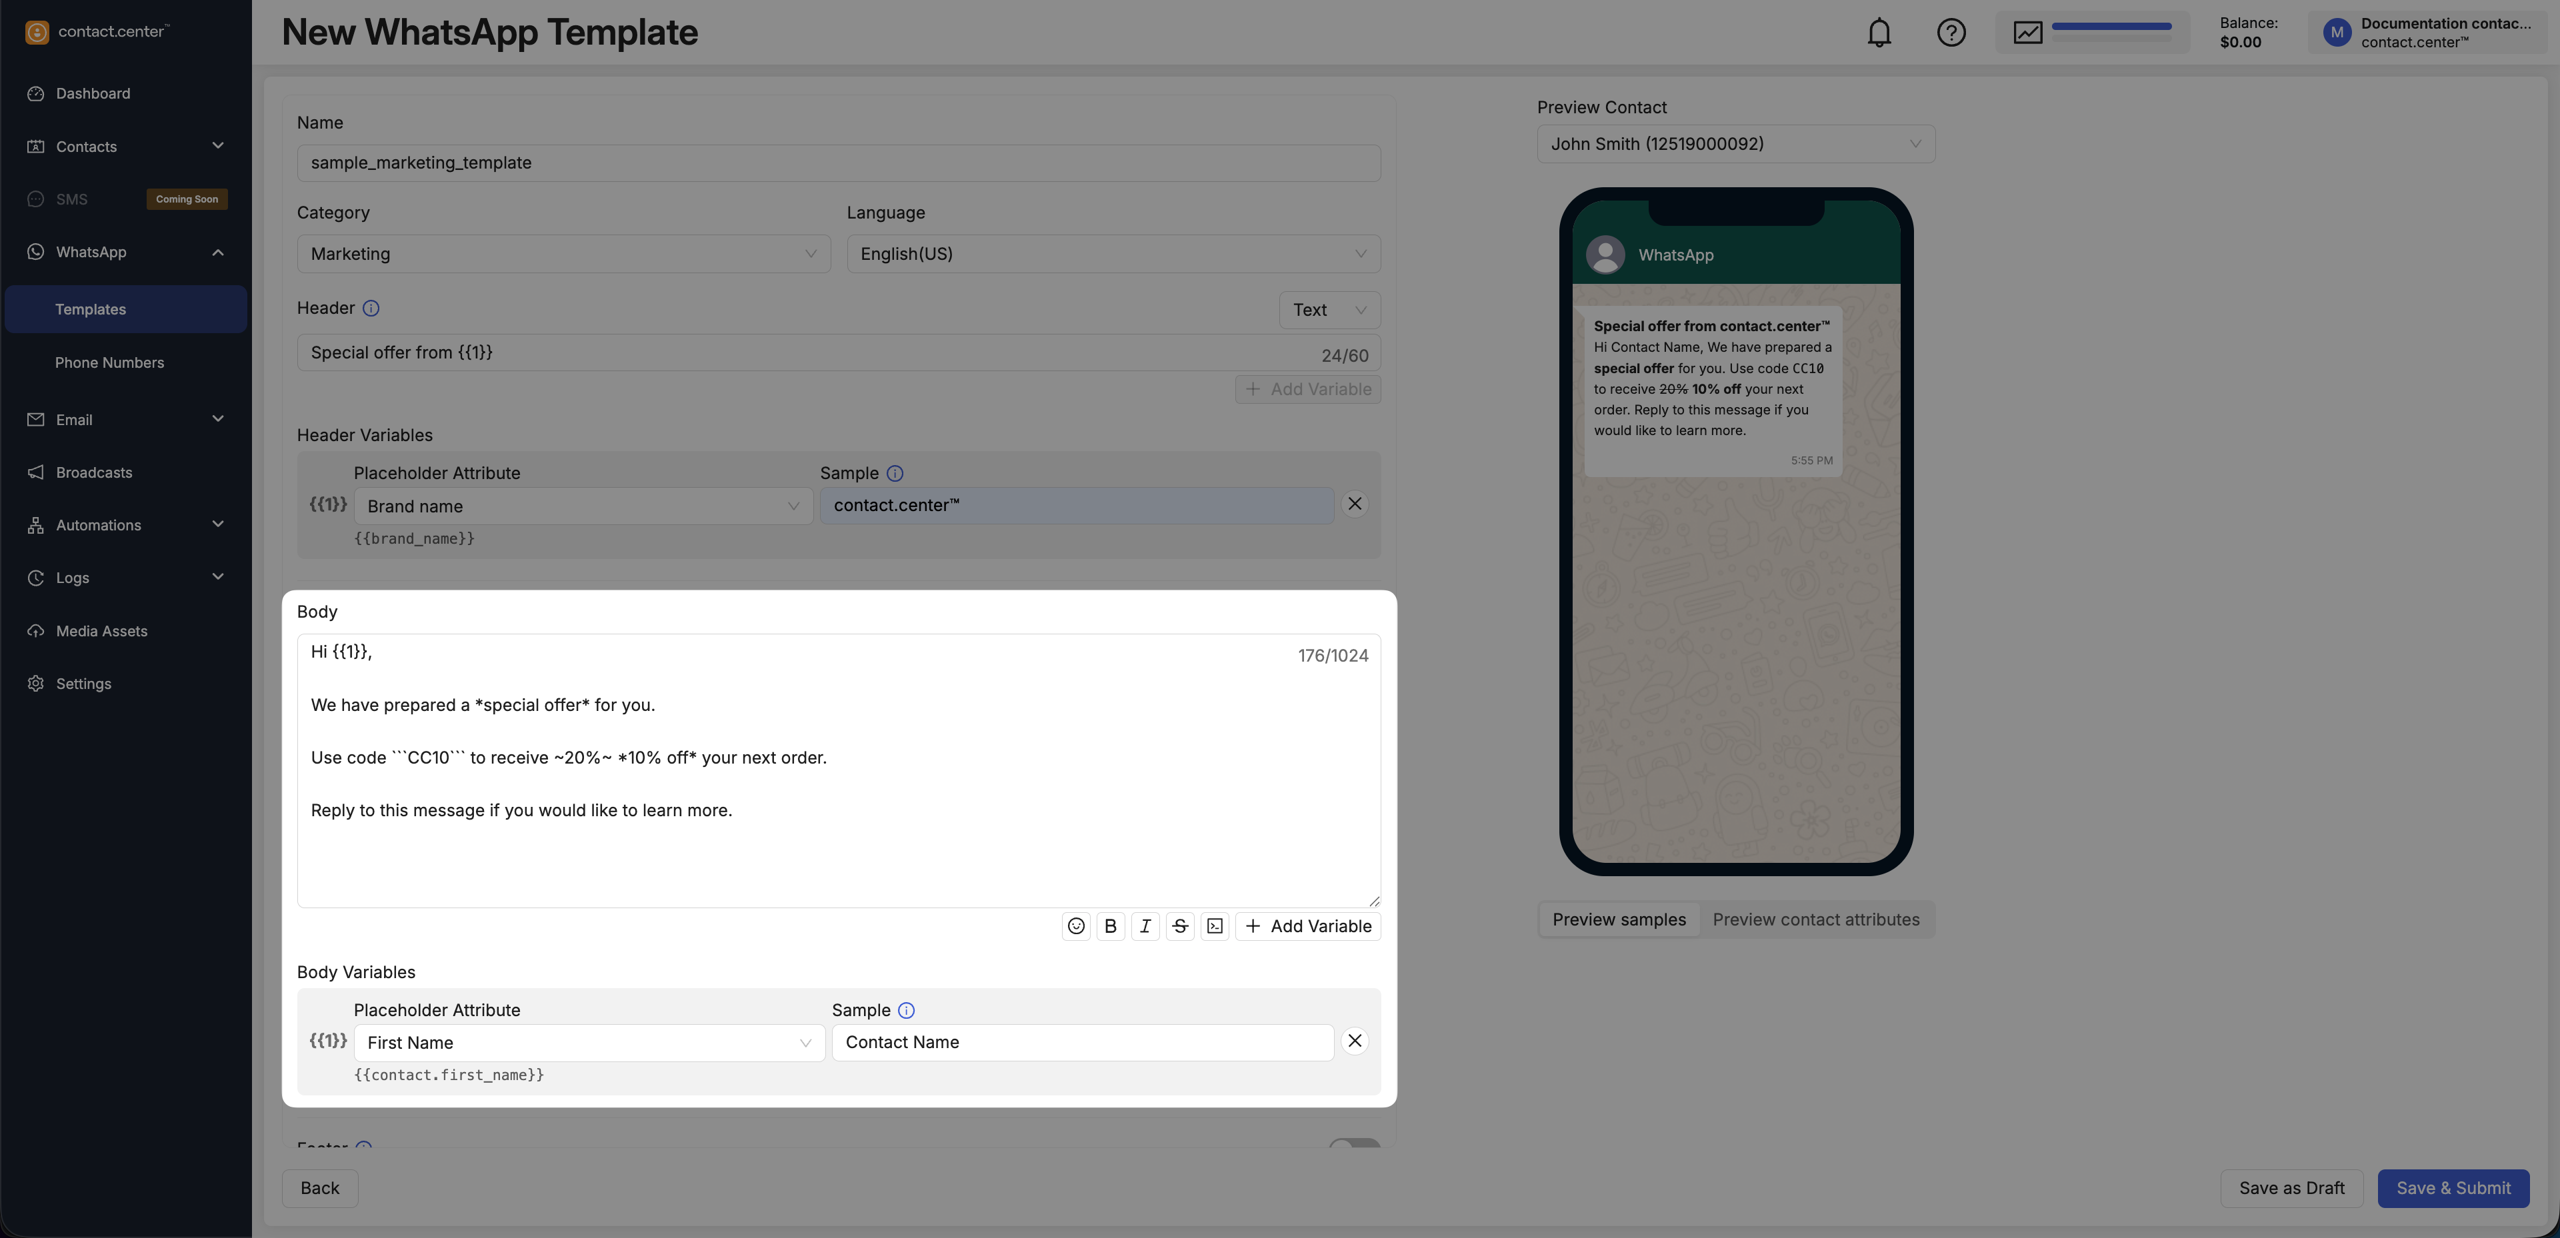
Task: Open the notifications bell
Action: point(1878,33)
